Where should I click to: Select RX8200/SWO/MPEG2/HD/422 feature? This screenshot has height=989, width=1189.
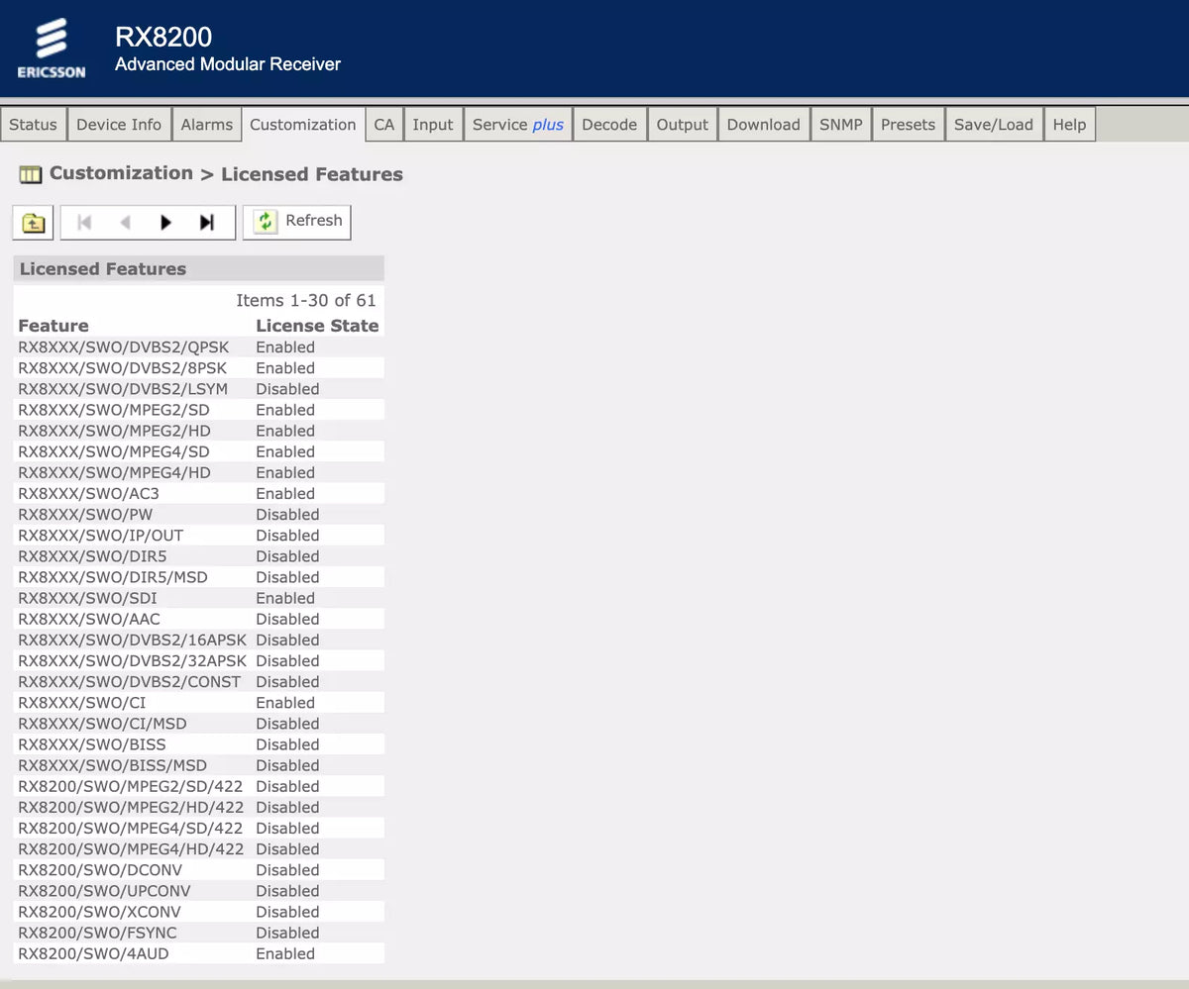131,808
